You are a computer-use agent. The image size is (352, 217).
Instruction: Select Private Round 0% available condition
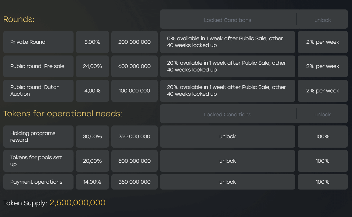click(228, 42)
